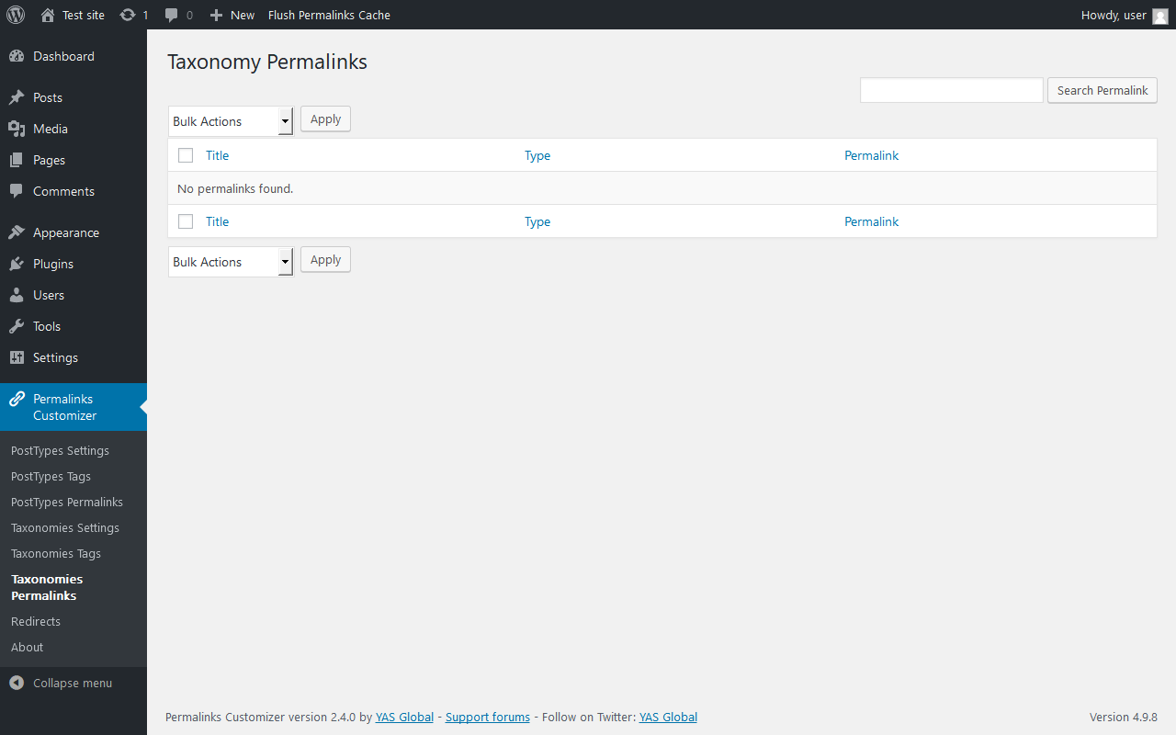The height and width of the screenshot is (735, 1176).
Task: Open PostTypes Tags submenu item
Action: 51,476
